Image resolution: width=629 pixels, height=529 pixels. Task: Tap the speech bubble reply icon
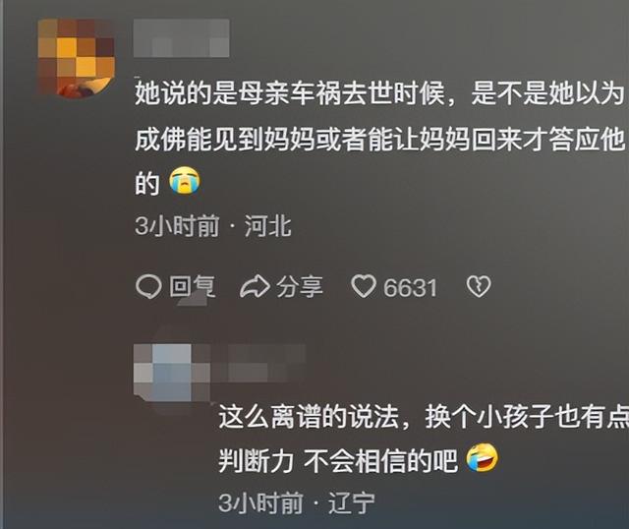148,287
